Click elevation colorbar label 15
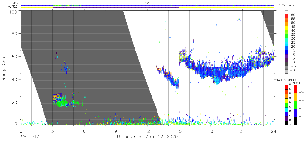The width and height of the screenshot is (308, 142). (x=293, y=50)
